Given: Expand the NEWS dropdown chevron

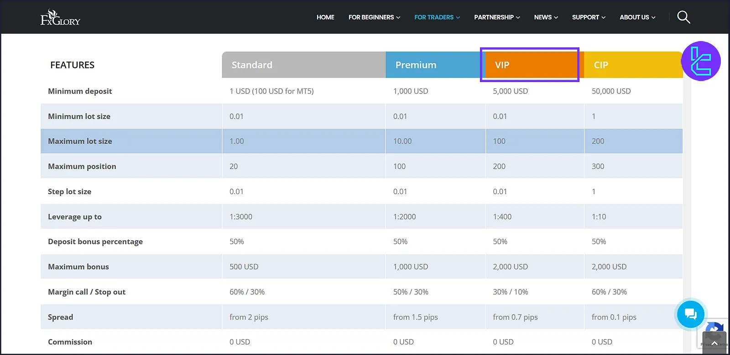Looking at the screenshot, I should (556, 18).
